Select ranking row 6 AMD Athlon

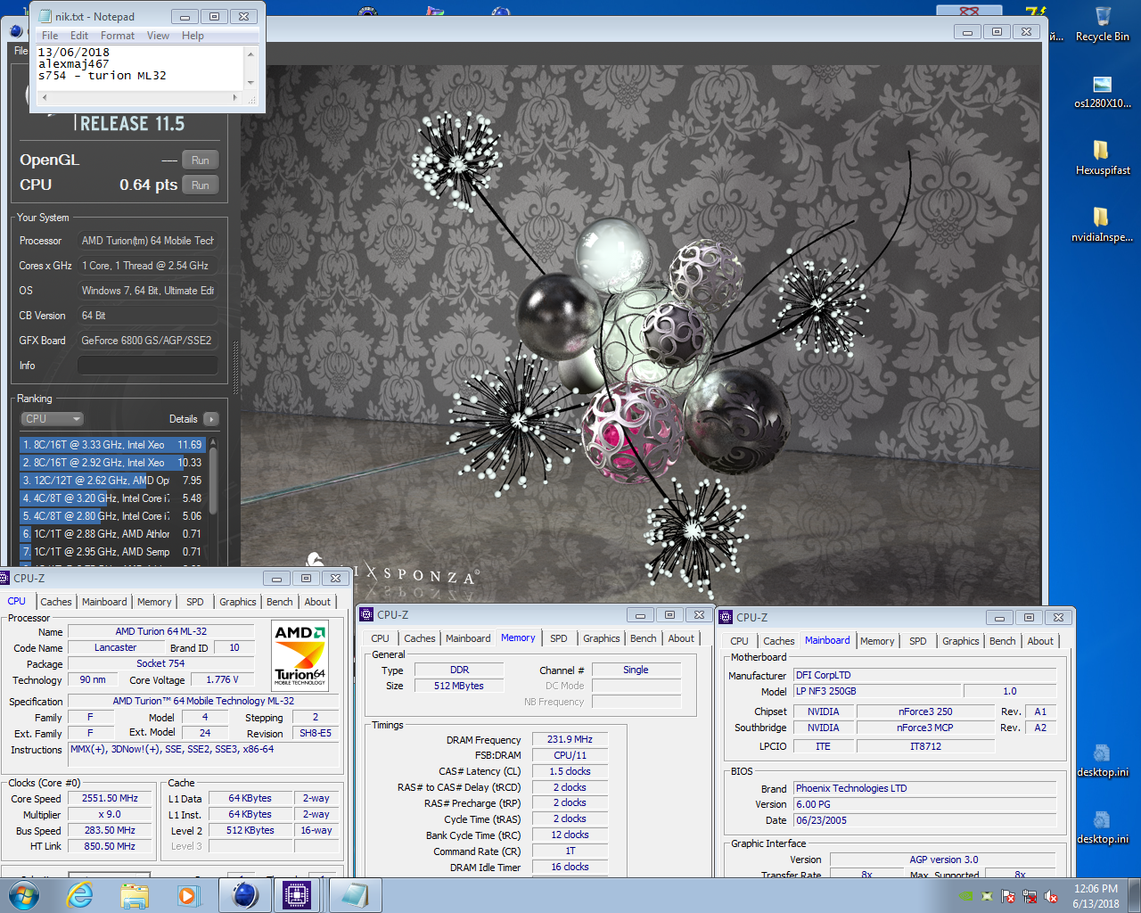[x=113, y=533]
